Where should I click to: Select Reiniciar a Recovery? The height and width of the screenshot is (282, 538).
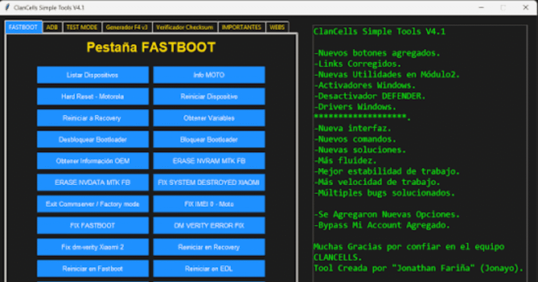pyautogui.click(x=92, y=118)
